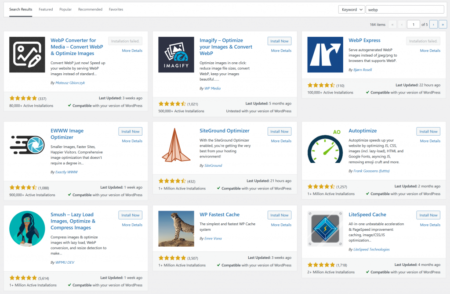Click the Smush plugin avatar icon
Image resolution: width=450 pixels, height=294 pixels.
coord(27,229)
